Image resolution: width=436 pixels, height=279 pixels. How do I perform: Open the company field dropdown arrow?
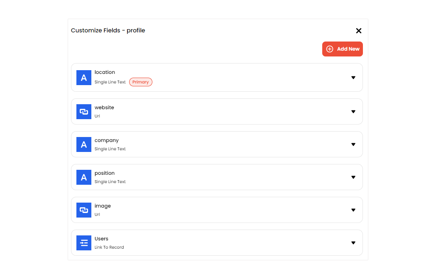(353, 144)
